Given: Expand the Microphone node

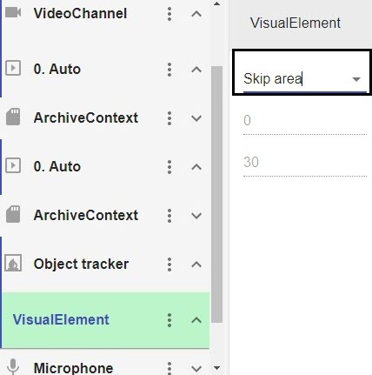Looking at the screenshot, I should tap(196, 369).
